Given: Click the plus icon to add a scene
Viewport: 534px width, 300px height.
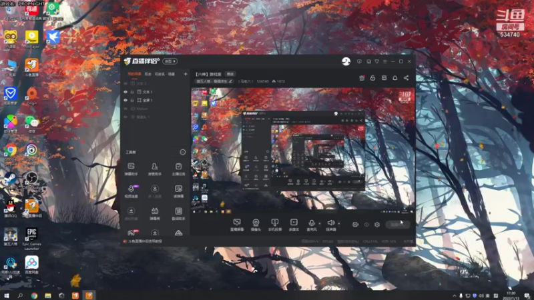Looking at the screenshot, I should [186, 74].
